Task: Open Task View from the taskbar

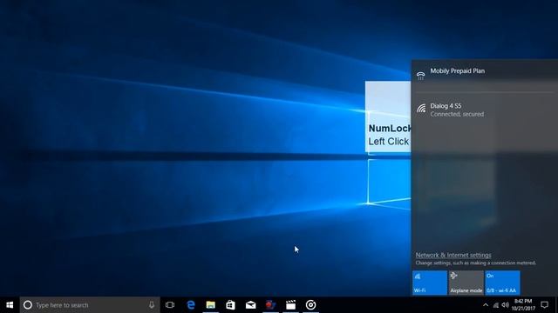Action: coord(170,305)
